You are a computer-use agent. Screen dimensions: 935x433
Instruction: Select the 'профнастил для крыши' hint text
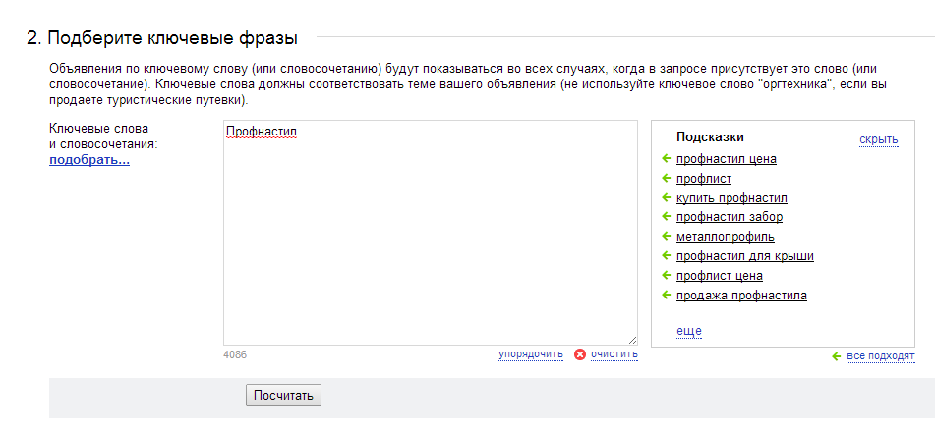[745, 256]
